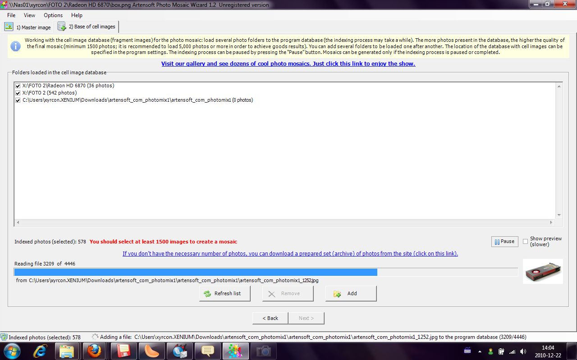Viewport: 577px width, 360px height.
Task: Switch to the Master image tab
Action: click(28, 27)
